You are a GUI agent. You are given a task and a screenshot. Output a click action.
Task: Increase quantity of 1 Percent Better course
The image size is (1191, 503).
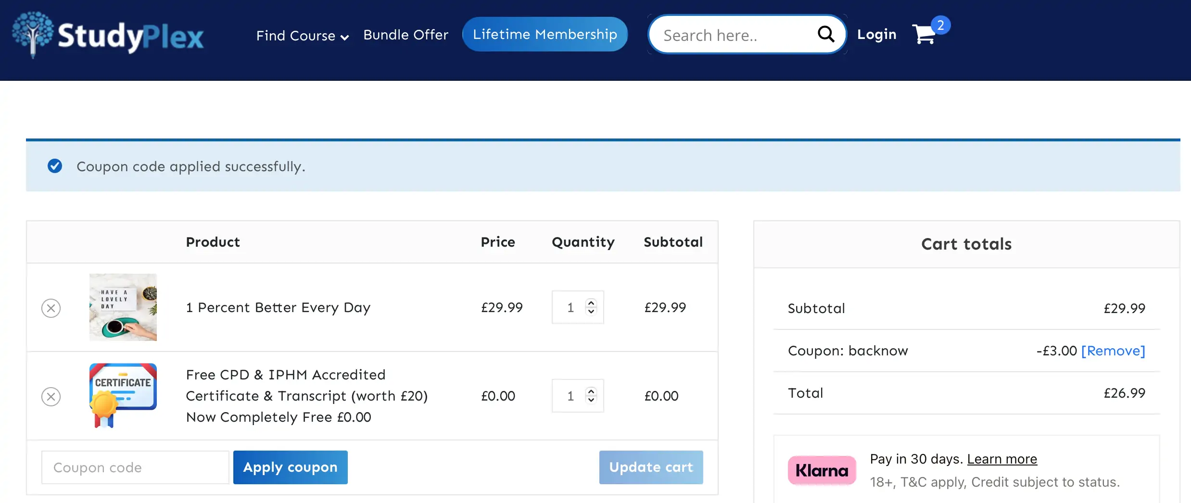tap(591, 302)
